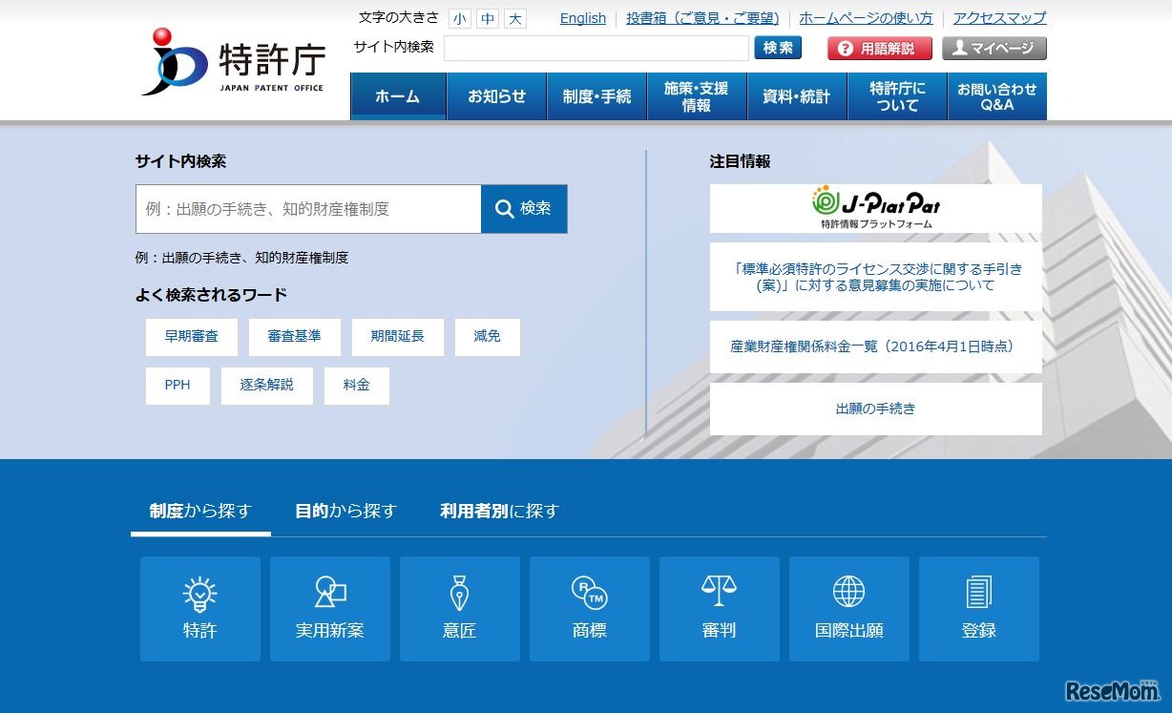Click the 出願の手続き notice link
1172x713 pixels.
click(x=874, y=409)
